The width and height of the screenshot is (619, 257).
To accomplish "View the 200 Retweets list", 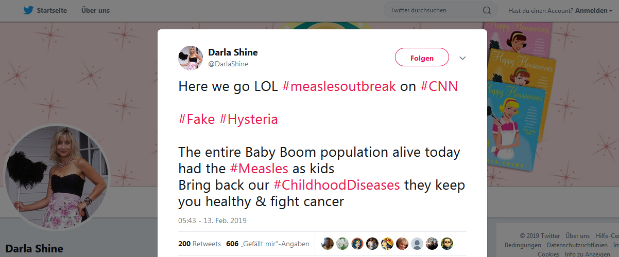I will 199,244.
